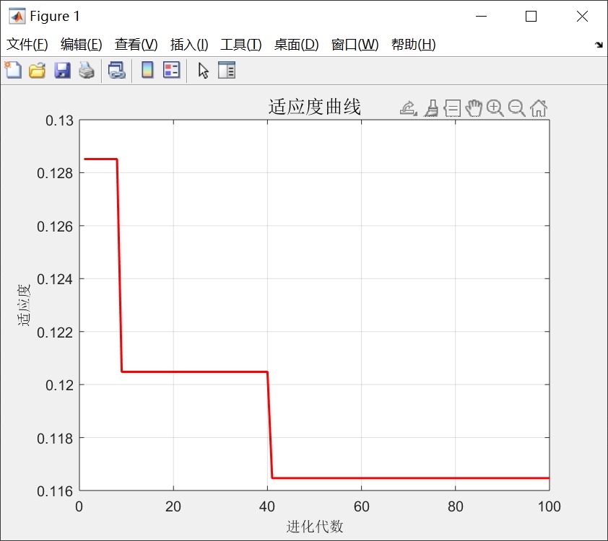Restore the original view with Home
This screenshot has width=608, height=541.
538,108
